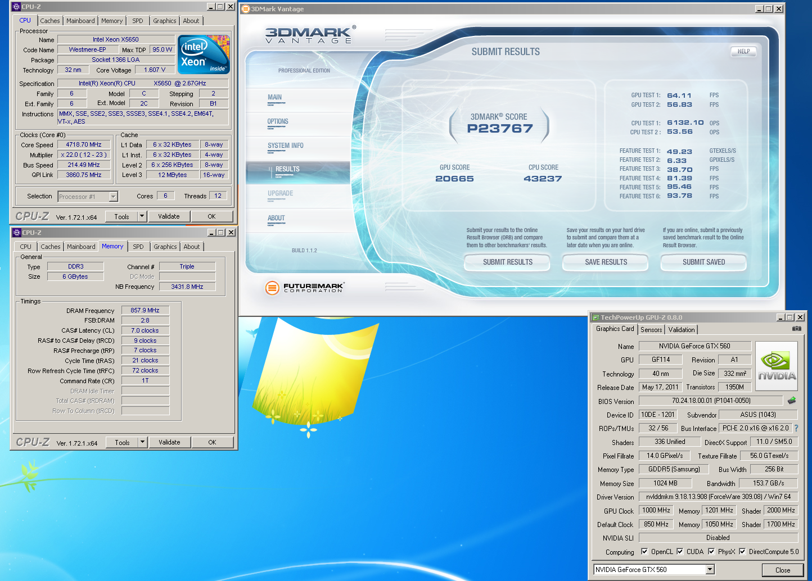Click Validate in CPU-Z memory window
812x581 pixels.
(x=169, y=442)
